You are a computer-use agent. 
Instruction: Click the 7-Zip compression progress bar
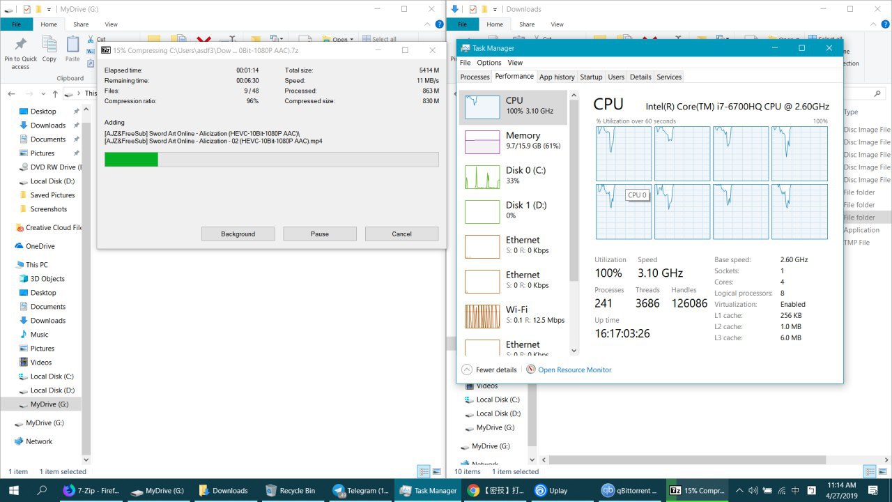272,160
